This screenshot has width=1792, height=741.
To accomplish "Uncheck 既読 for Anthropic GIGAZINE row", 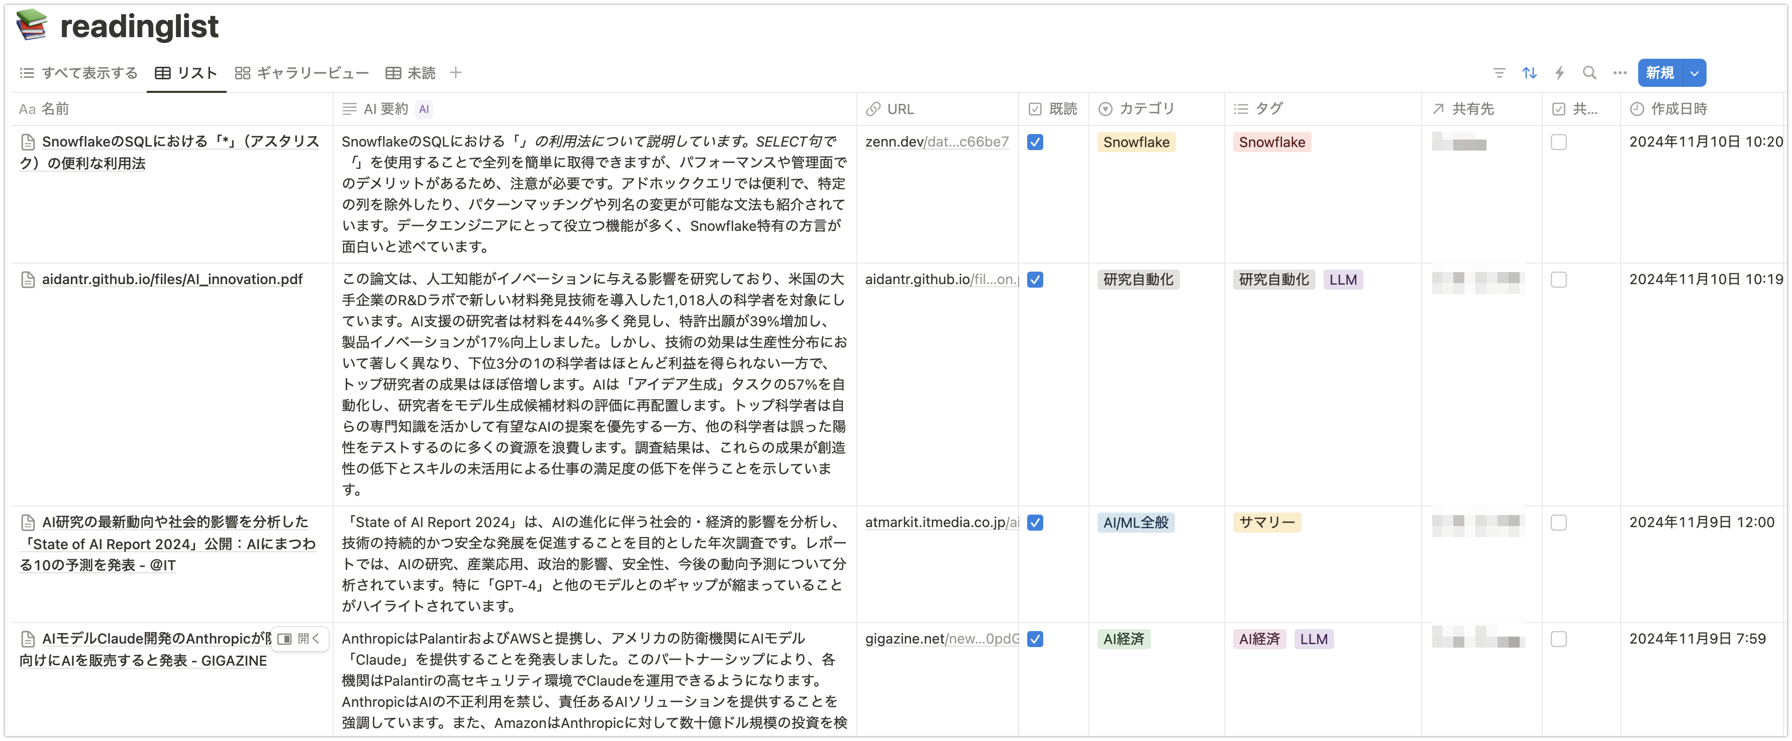I will click(x=1035, y=639).
